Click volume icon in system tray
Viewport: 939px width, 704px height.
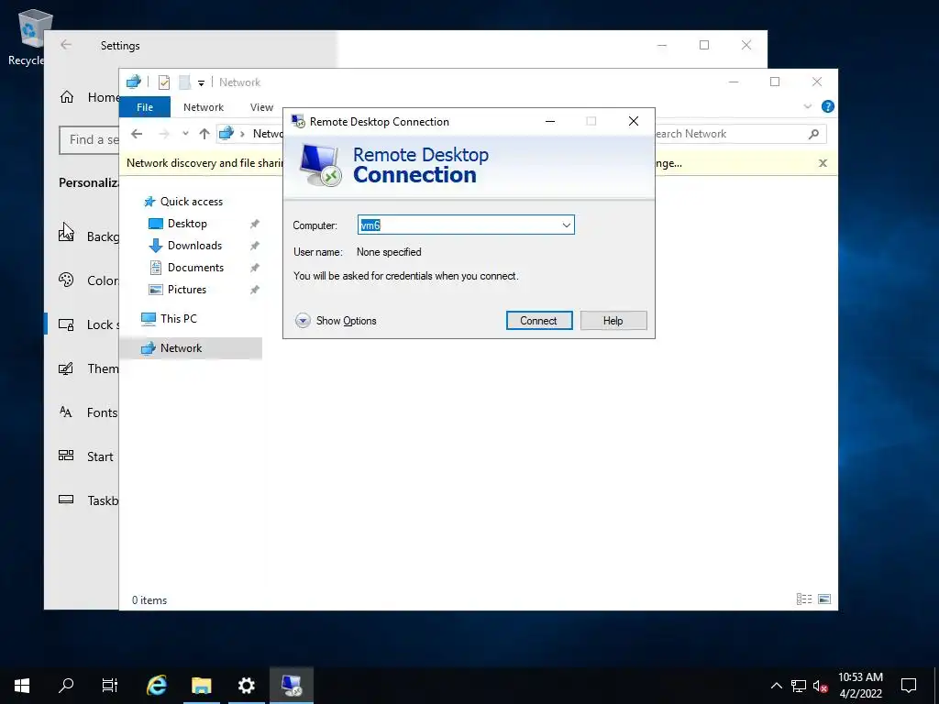tap(820, 686)
